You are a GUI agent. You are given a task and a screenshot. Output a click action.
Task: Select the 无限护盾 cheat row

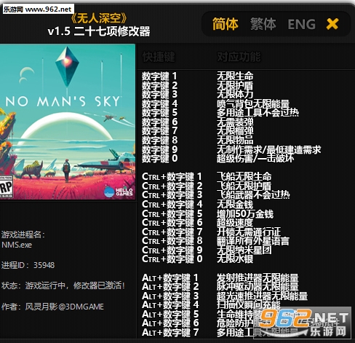point(235,85)
